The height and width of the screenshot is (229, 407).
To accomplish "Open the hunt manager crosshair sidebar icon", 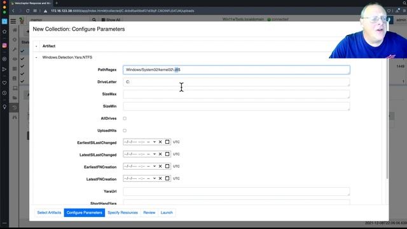I will pyautogui.click(x=15, y=39).
